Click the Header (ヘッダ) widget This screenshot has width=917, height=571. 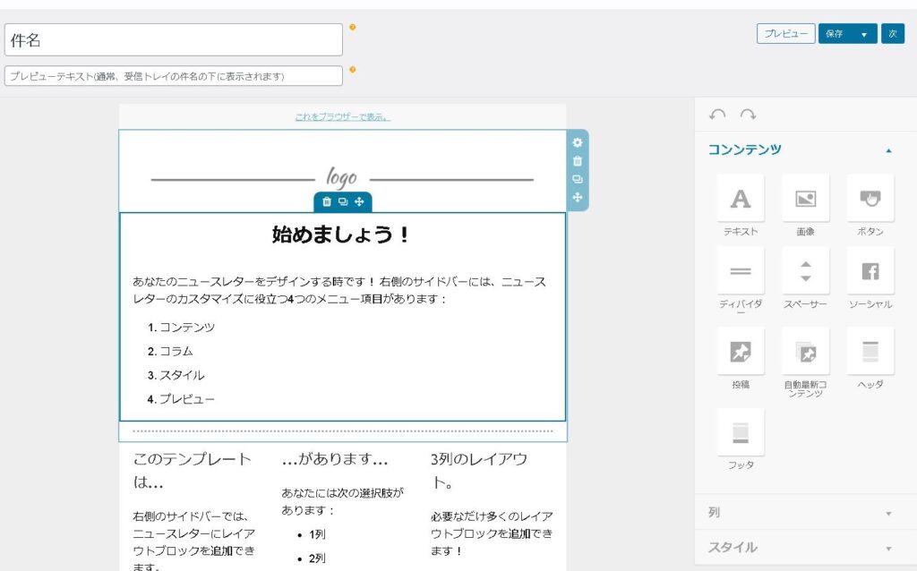pyautogui.click(x=870, y=352)
